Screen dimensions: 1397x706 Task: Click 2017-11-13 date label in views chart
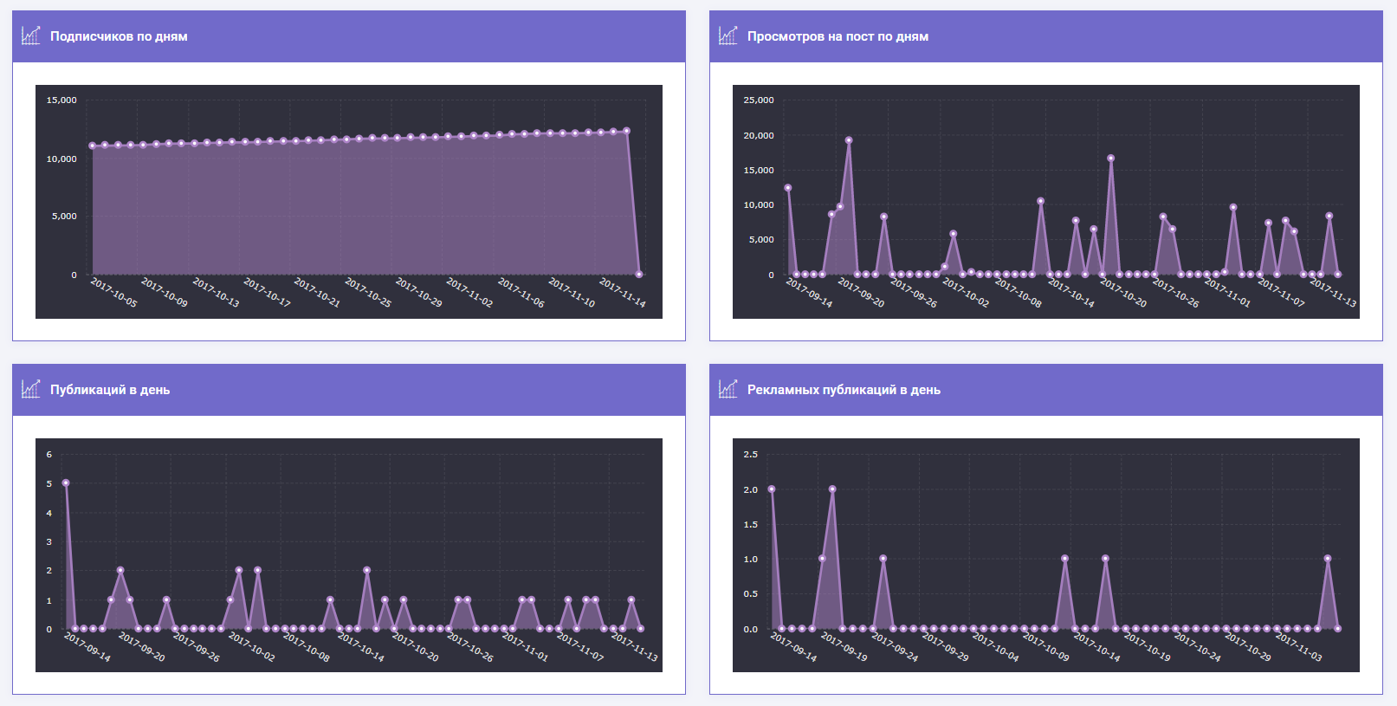coord(1333,293)
